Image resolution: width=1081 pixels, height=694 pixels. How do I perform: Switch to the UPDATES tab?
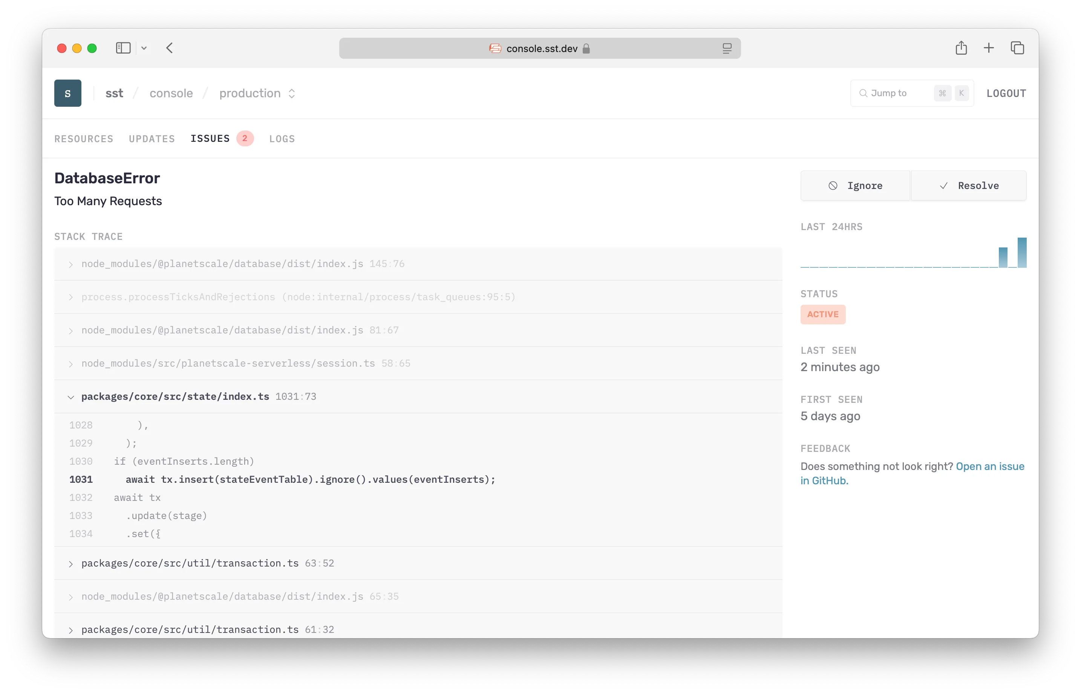152,139
